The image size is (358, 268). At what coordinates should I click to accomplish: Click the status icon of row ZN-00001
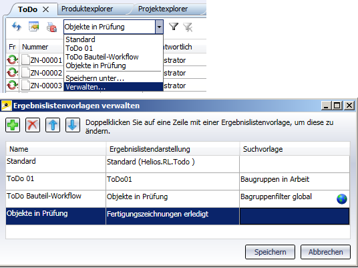tap(12, 60)
